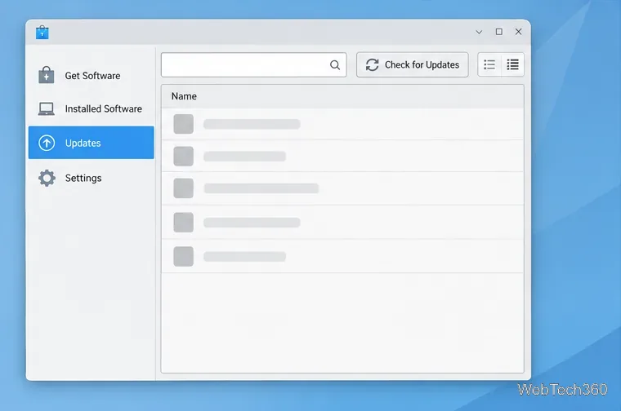Click the laptop Installed Software icon
621x411 pixels.
tap(47, 108)
